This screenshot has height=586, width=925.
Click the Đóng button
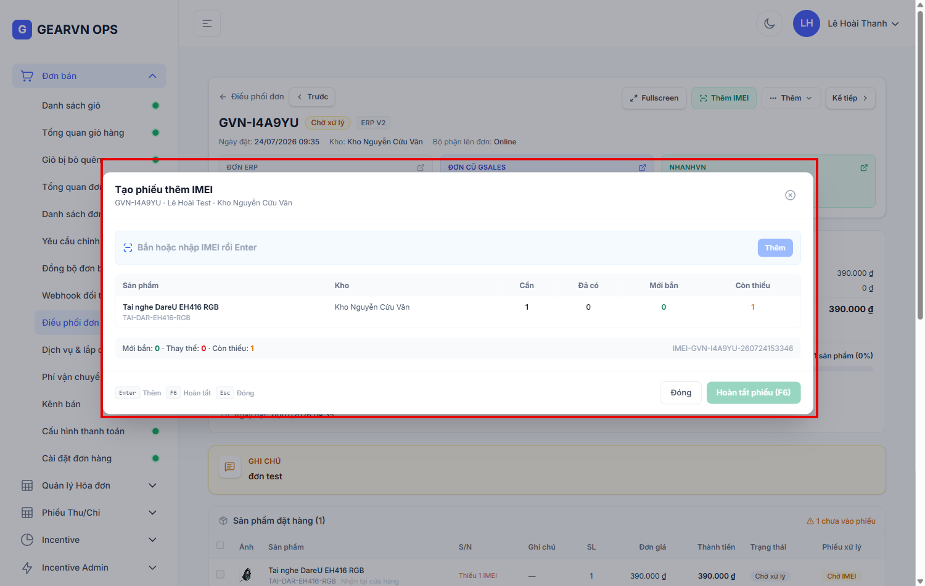[681, 393]
